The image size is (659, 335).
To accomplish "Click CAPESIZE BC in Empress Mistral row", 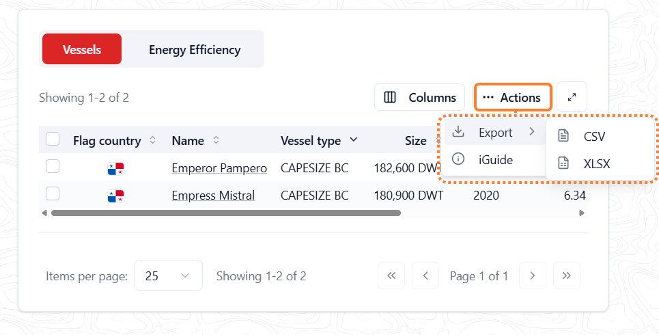I will point(314,196).
